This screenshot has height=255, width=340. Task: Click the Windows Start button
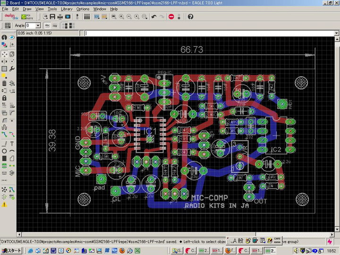10,250
